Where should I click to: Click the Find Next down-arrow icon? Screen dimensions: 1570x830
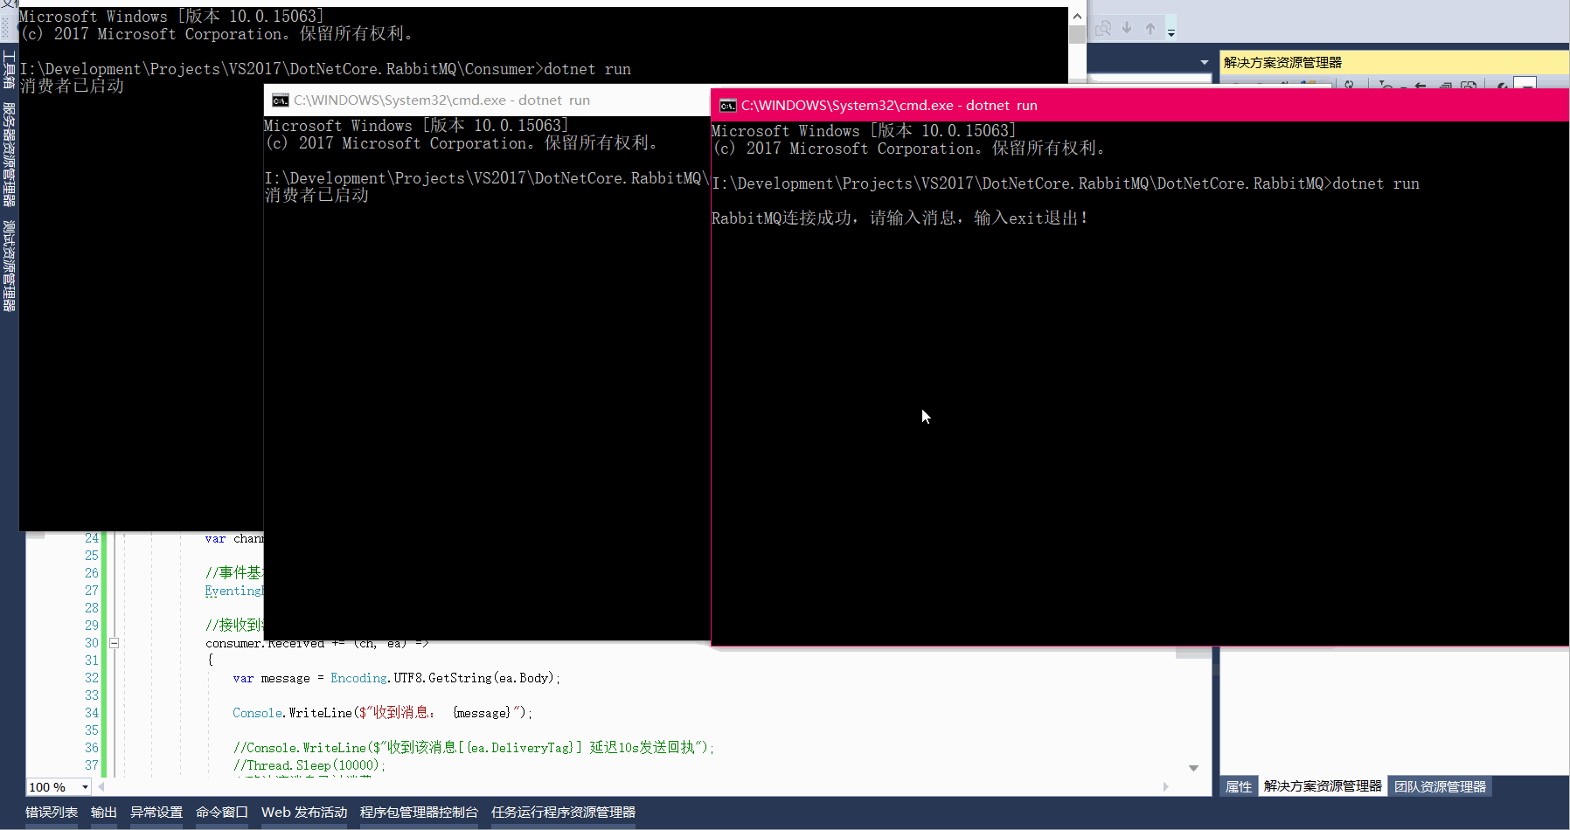(x=1126, y=28)
